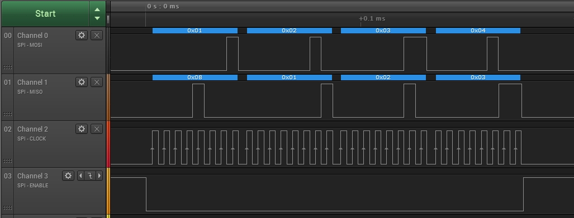Click the sidebar divider handle next to Start
The height and width of the screenshot is (218, 574).
pyautogui.click(x=108, y=20)
